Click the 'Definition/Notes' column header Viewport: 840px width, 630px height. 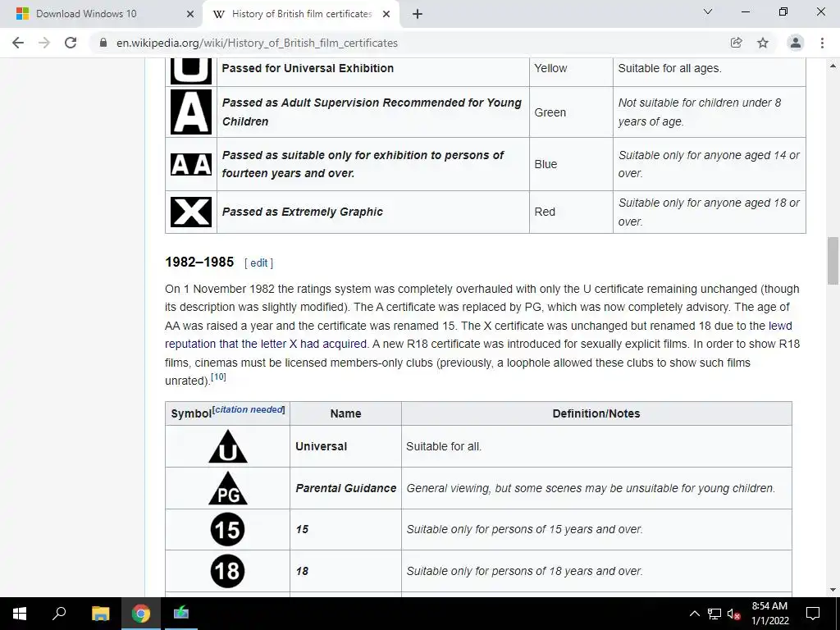pyautogui.click(x=596, y=413)
